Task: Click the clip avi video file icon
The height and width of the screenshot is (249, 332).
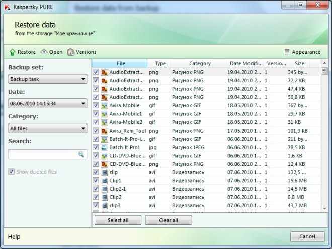Action: coord(105,172)
